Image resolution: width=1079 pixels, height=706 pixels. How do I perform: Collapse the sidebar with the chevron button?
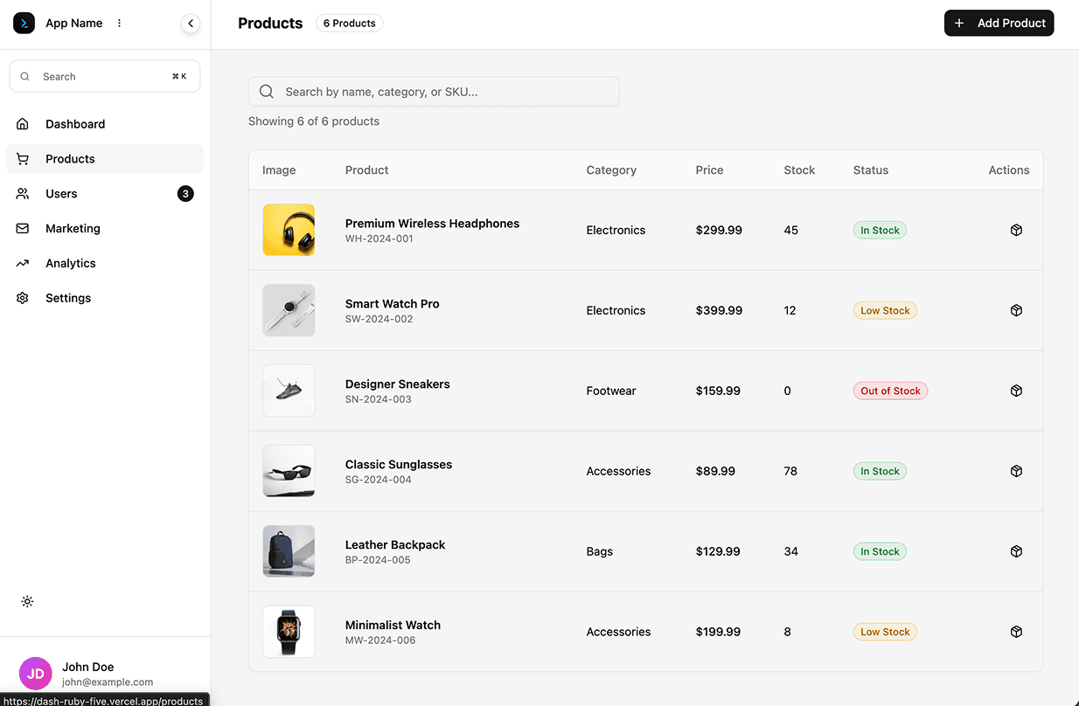[191, 24]
